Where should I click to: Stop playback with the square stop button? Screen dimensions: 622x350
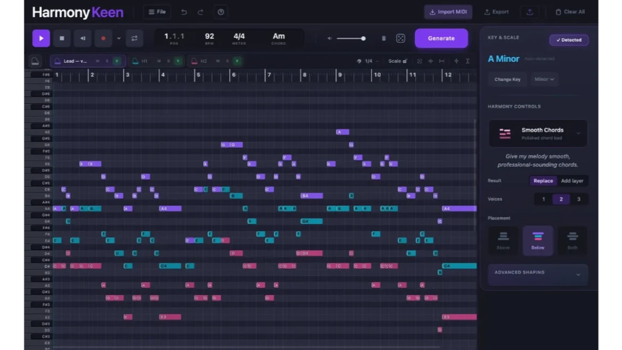tap(62, 38)
